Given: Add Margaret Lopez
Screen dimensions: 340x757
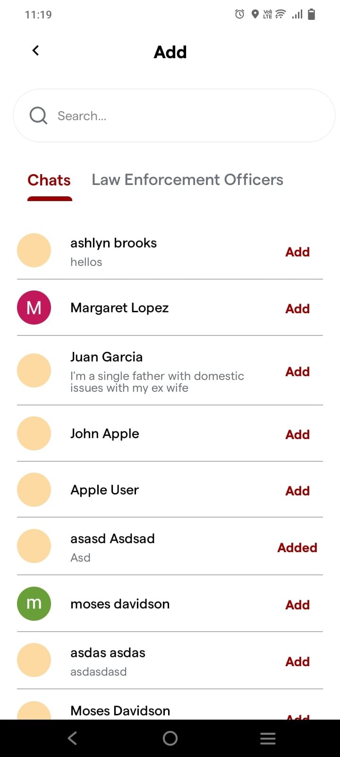Looking at the screenshot, I should click(x=297, y=308).
